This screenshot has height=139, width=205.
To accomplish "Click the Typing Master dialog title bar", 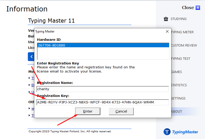I will 99,31.
